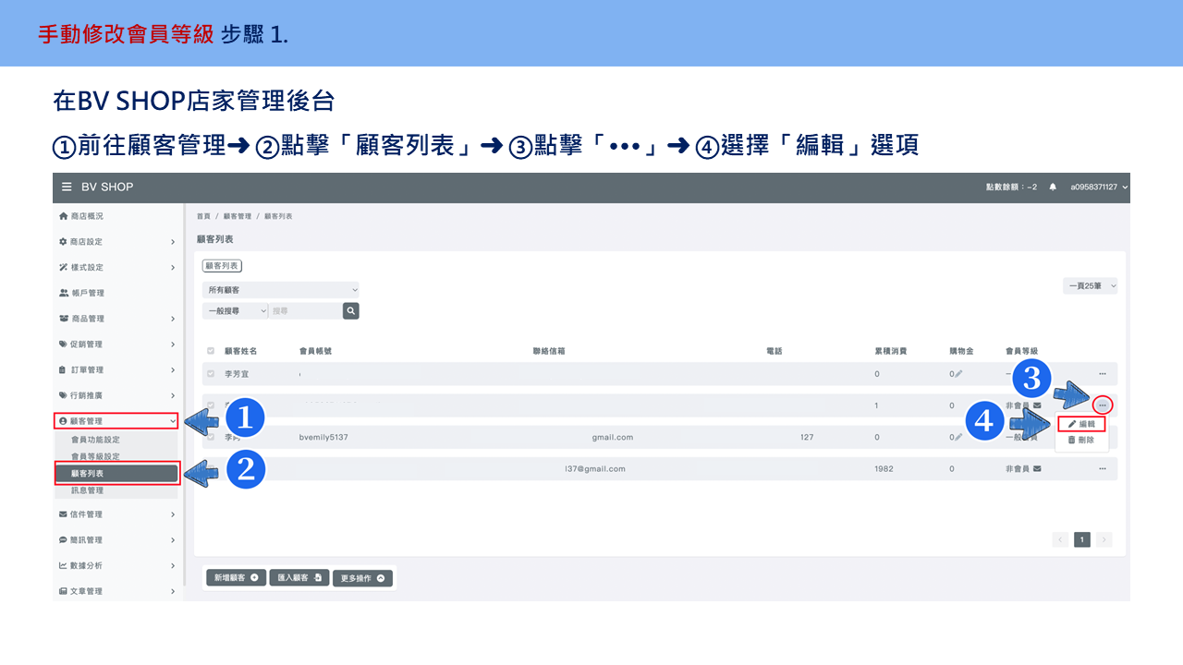Image resolution: width=1183 pixels, height=665 pixels.
Task: Edit 購物金 pencil in 李芳宜 row
Action: click(x=958, y=374)
